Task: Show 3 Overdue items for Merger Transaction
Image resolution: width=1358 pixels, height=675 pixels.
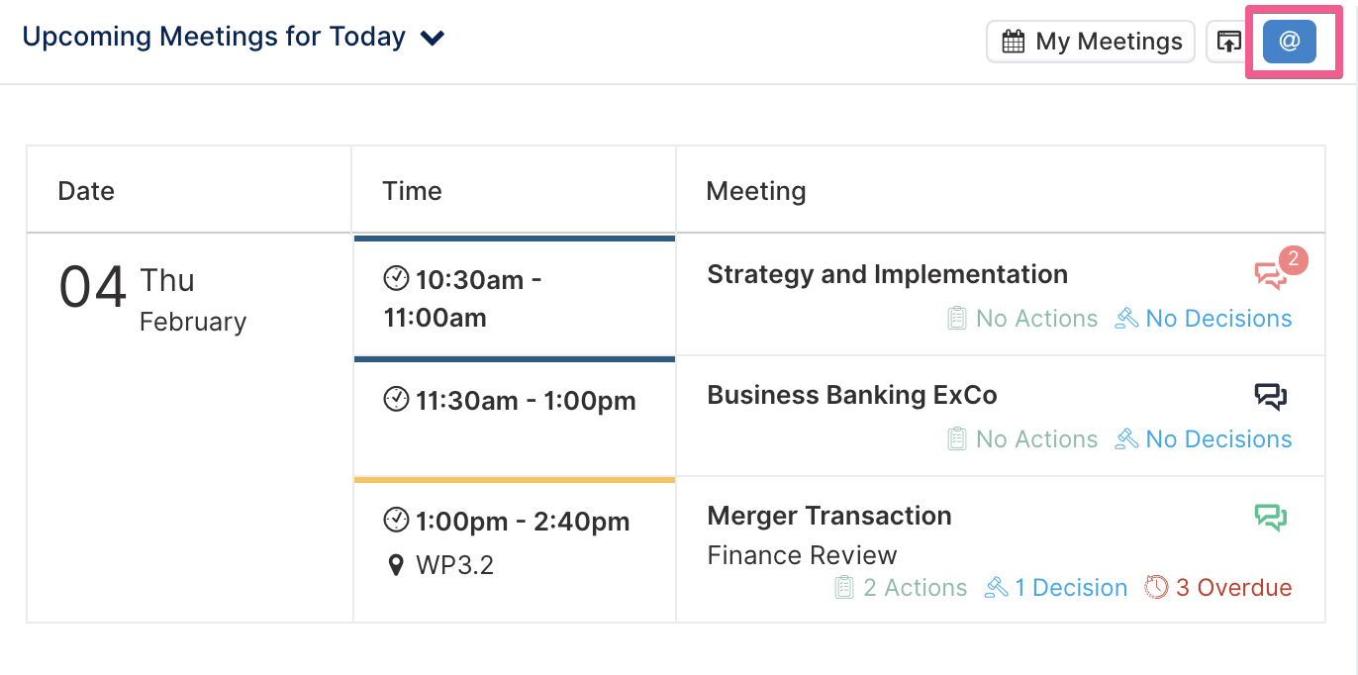Action: [x=1233, y=588]
